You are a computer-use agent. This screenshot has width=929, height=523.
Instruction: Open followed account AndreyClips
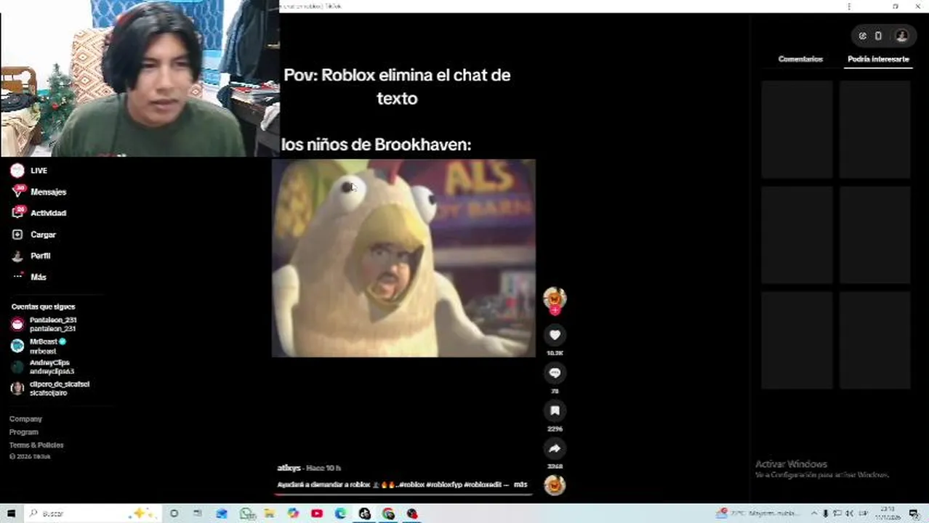pos(43,367)
